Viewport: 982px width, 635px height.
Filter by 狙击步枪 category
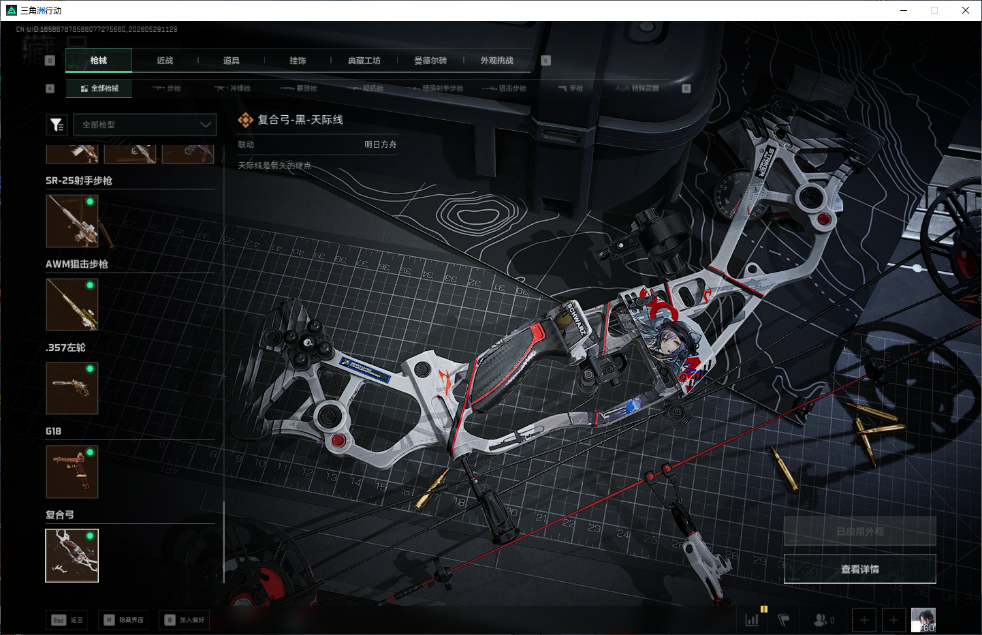(x=505, y=89)
